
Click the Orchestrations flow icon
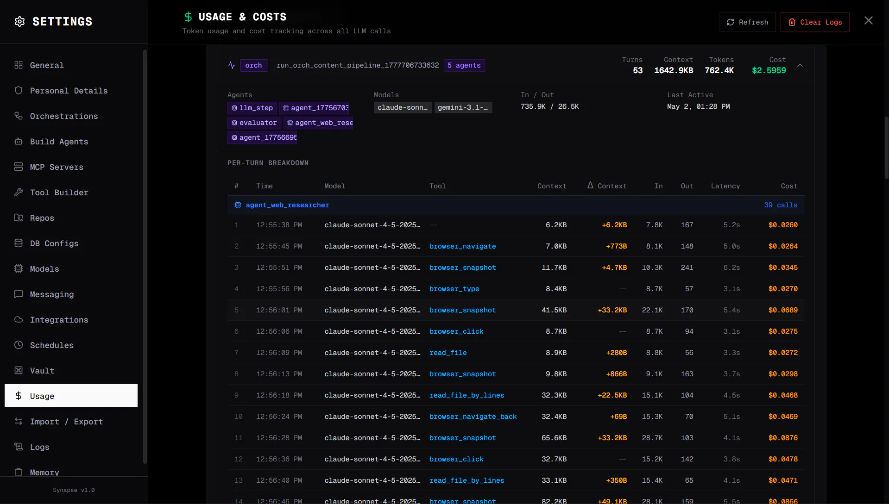pos(19,116)
